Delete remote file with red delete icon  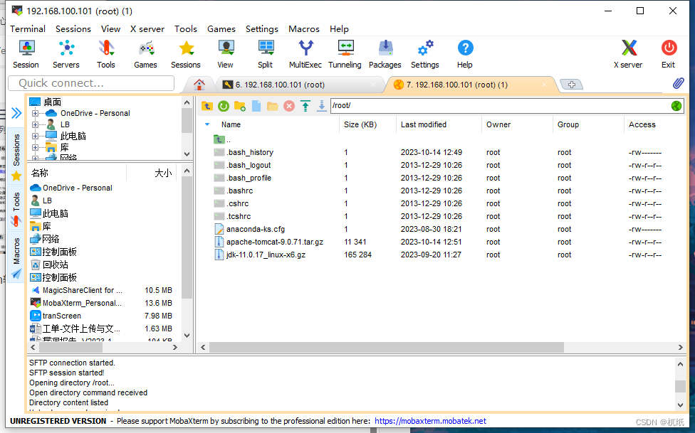(x=289, y=106)
